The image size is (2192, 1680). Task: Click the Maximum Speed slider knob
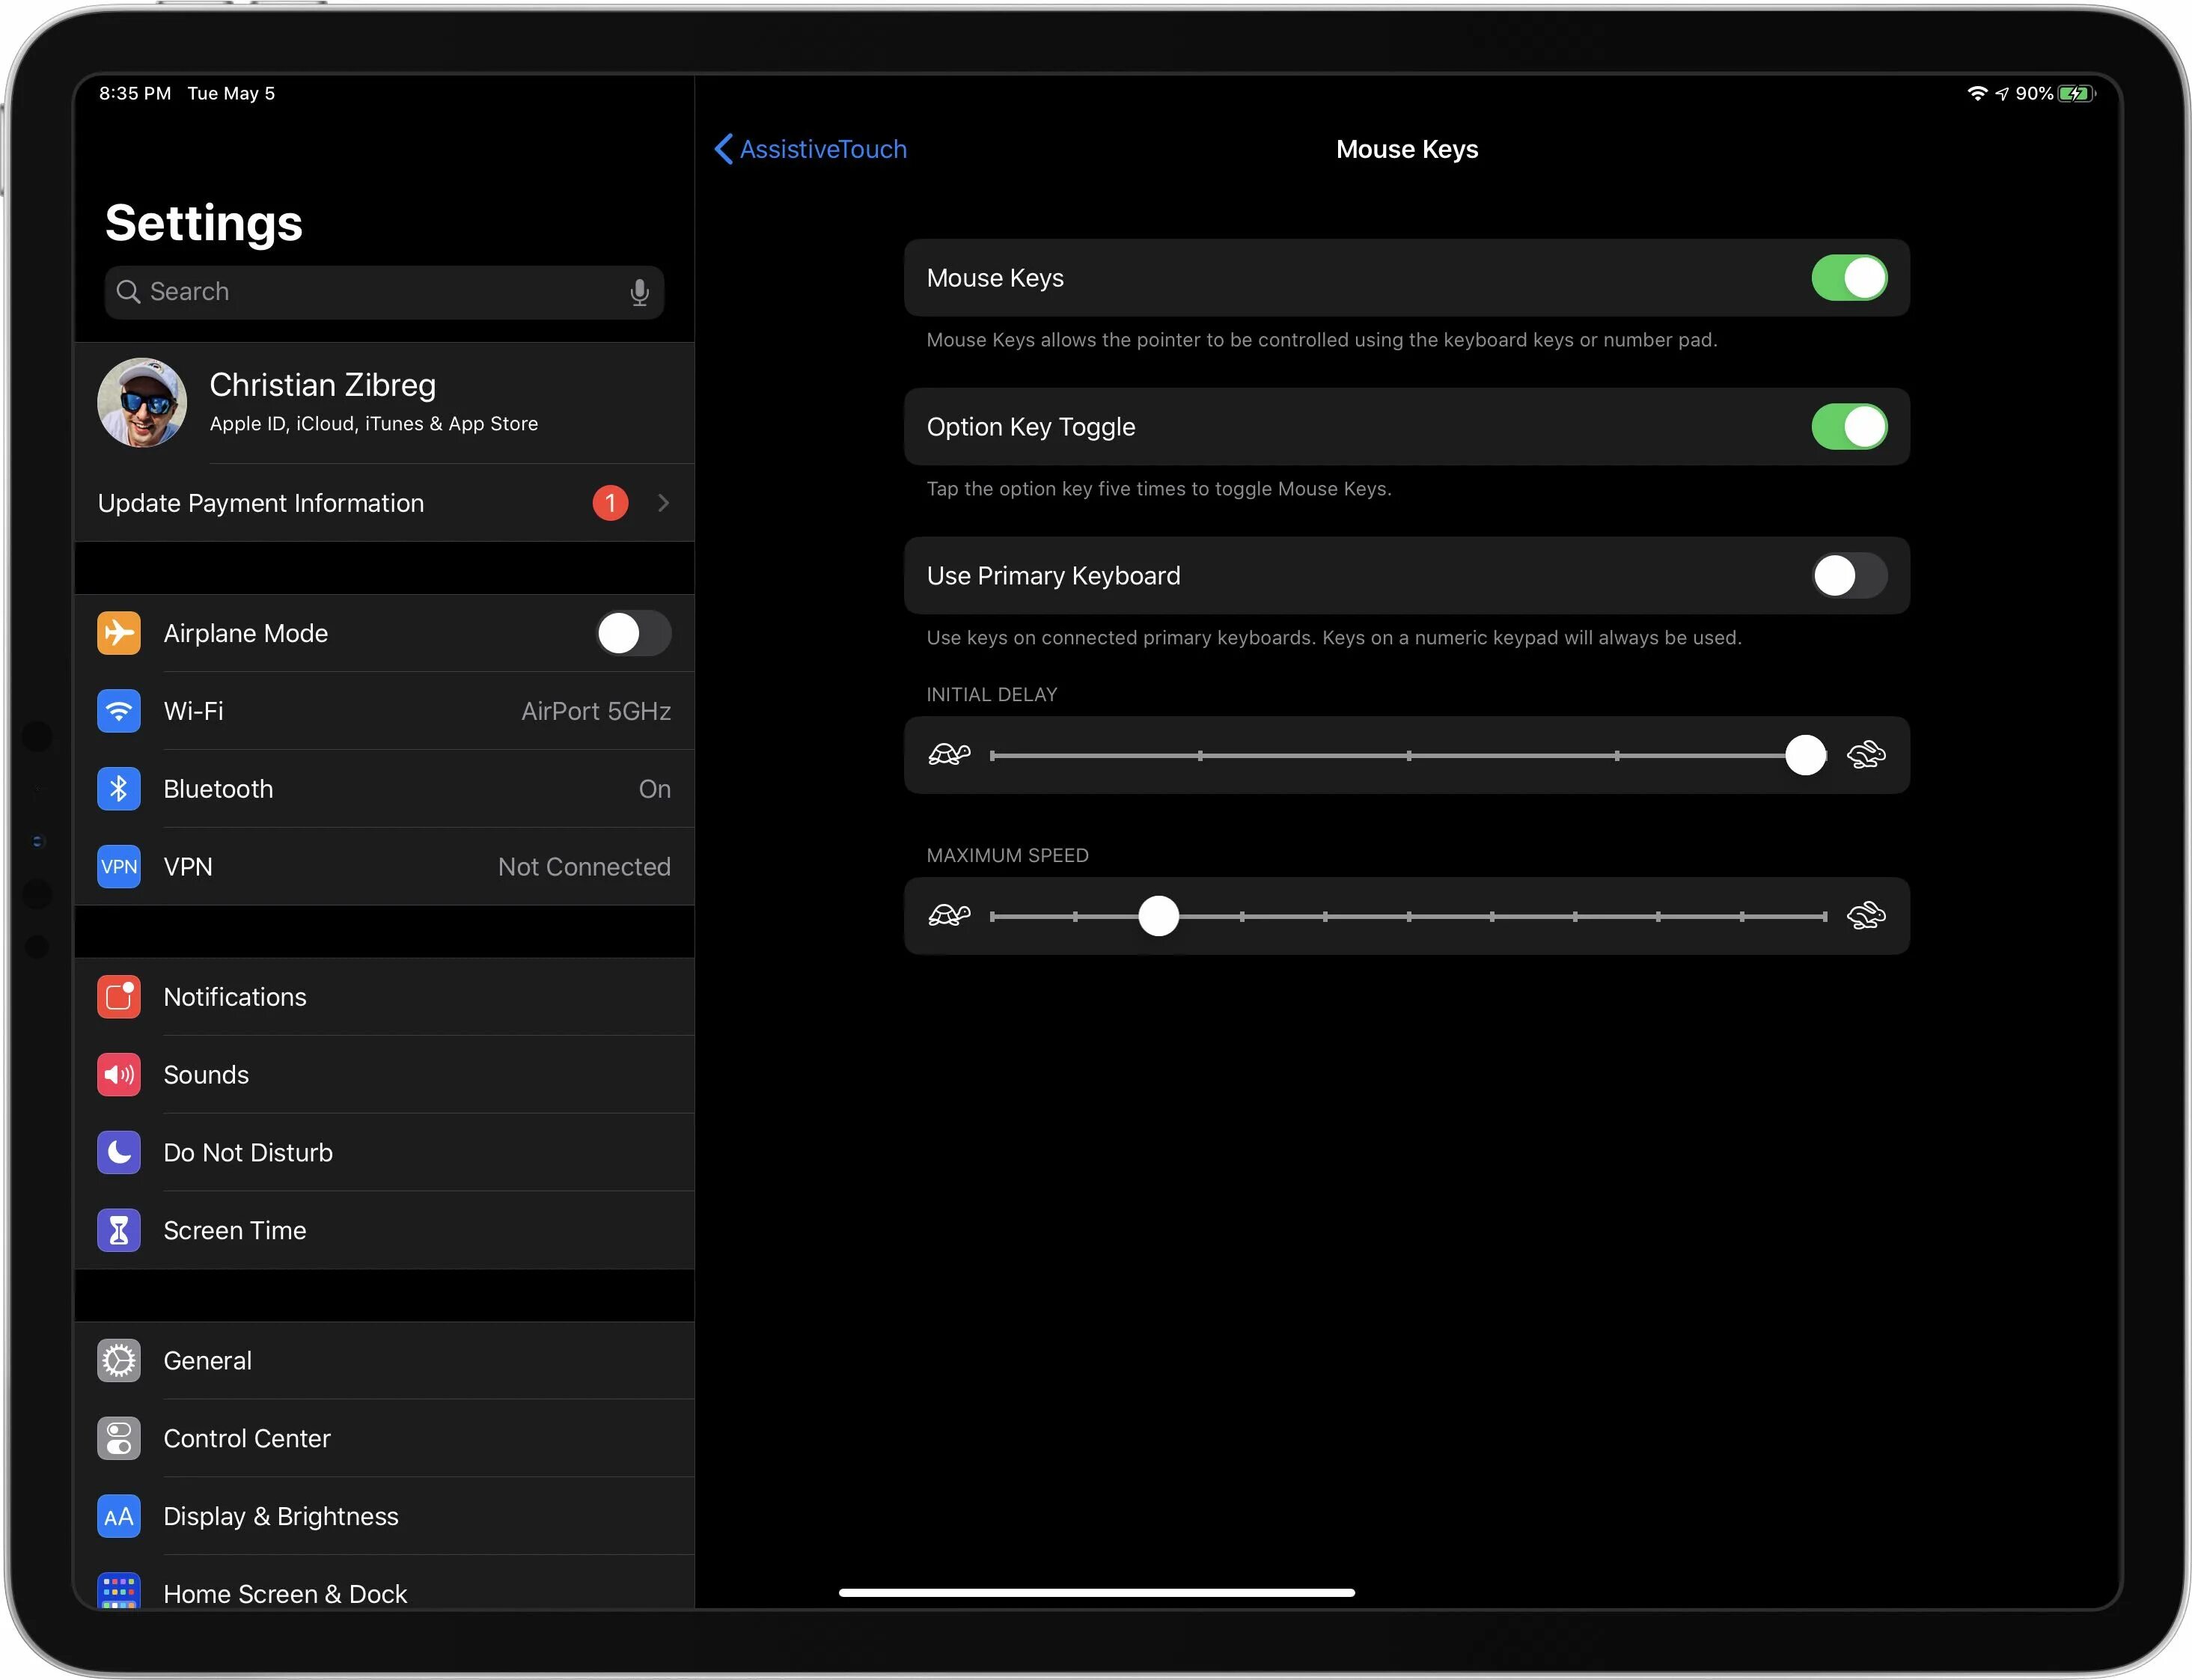[x=1158, y=916]
